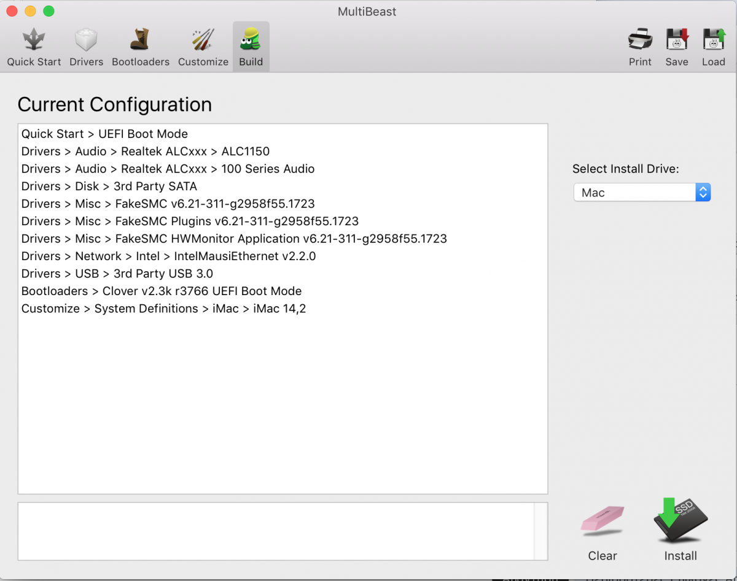737x581 pixels.
Task: Select the 'IntelMausiEthernet v2.2.0' row
Action: point(283,256)
